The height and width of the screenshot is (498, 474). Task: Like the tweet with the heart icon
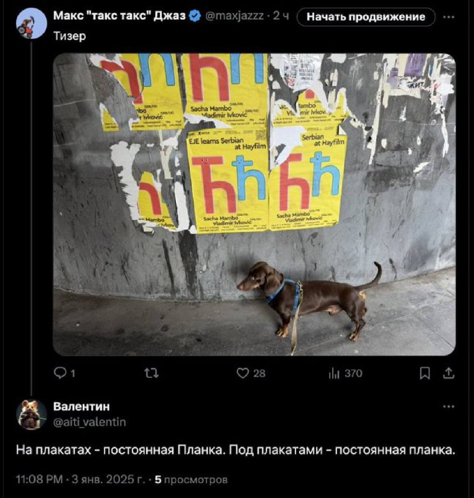click(x=251, y=373)
